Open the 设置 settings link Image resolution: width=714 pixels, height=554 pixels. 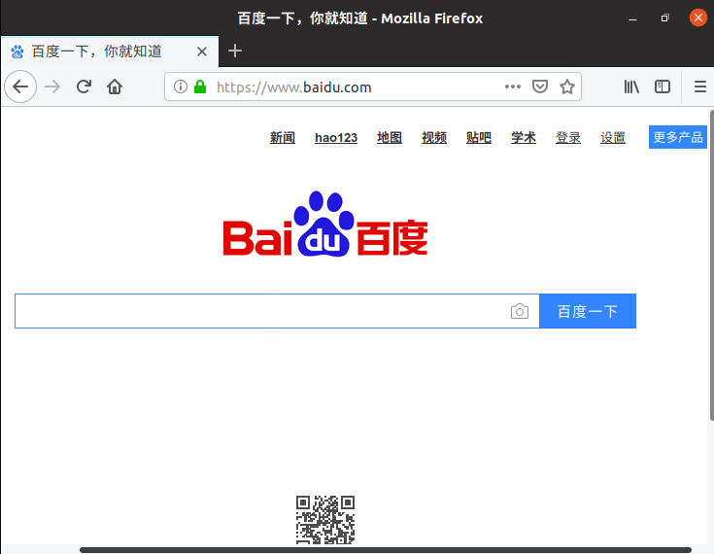click(x=612, y=138)
